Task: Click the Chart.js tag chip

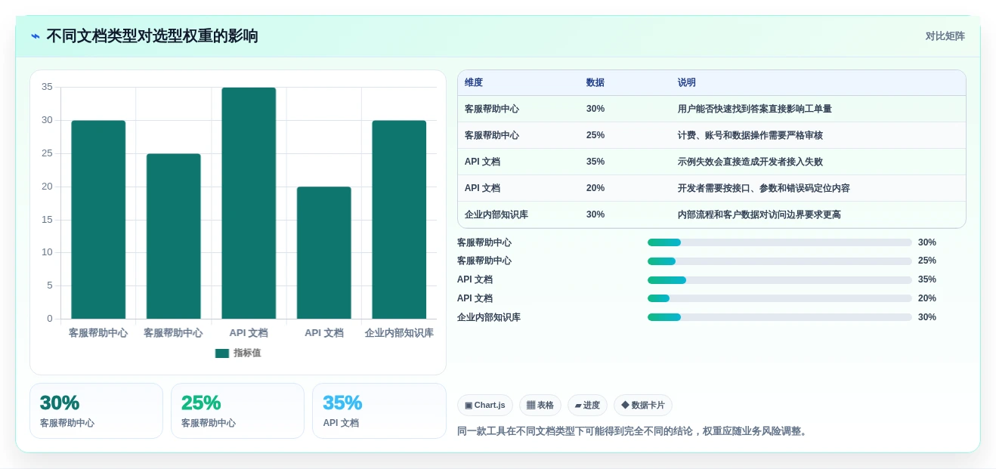Action: click(x=485, y=406)
